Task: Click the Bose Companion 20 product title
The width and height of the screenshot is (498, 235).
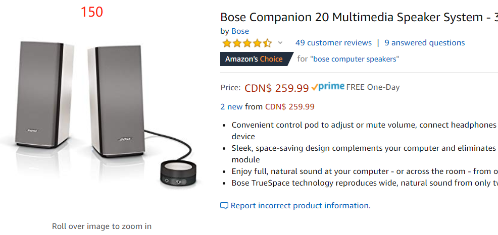Action: (x=354, y=17)
